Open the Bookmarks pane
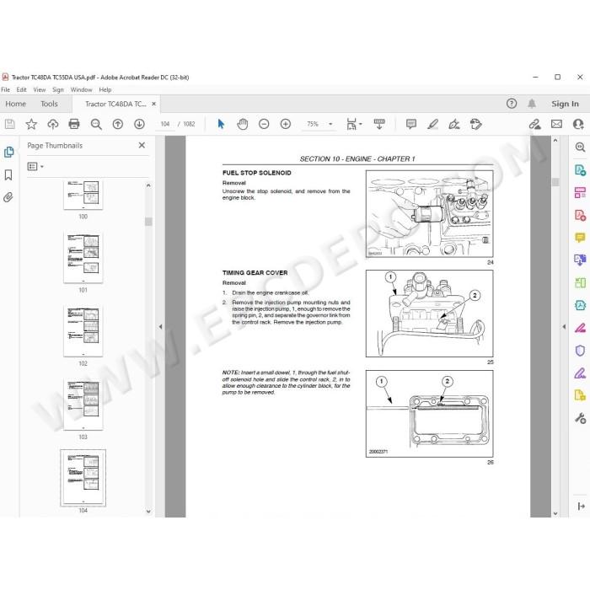The image size is (590, 590). click(x=8, y=175)
